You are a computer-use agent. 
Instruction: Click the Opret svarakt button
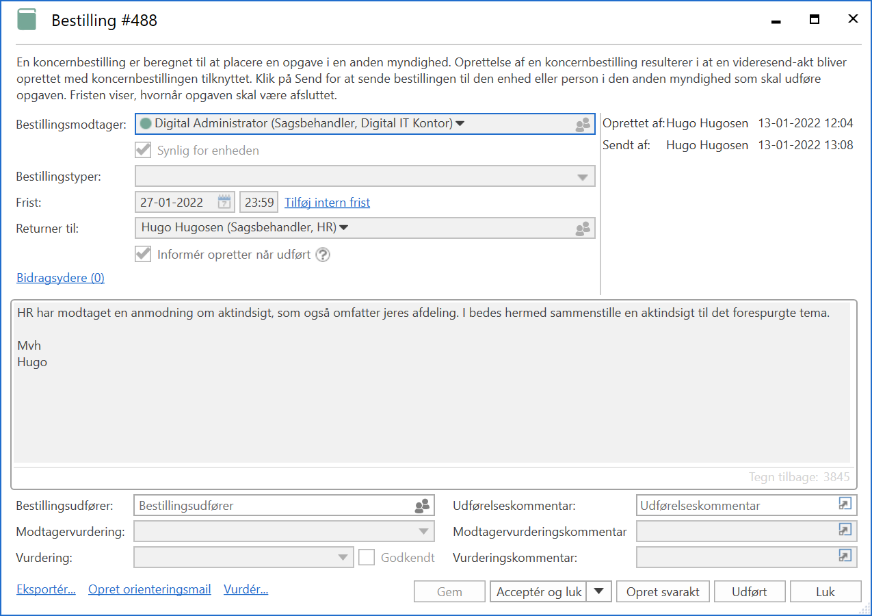coord(663,592)
